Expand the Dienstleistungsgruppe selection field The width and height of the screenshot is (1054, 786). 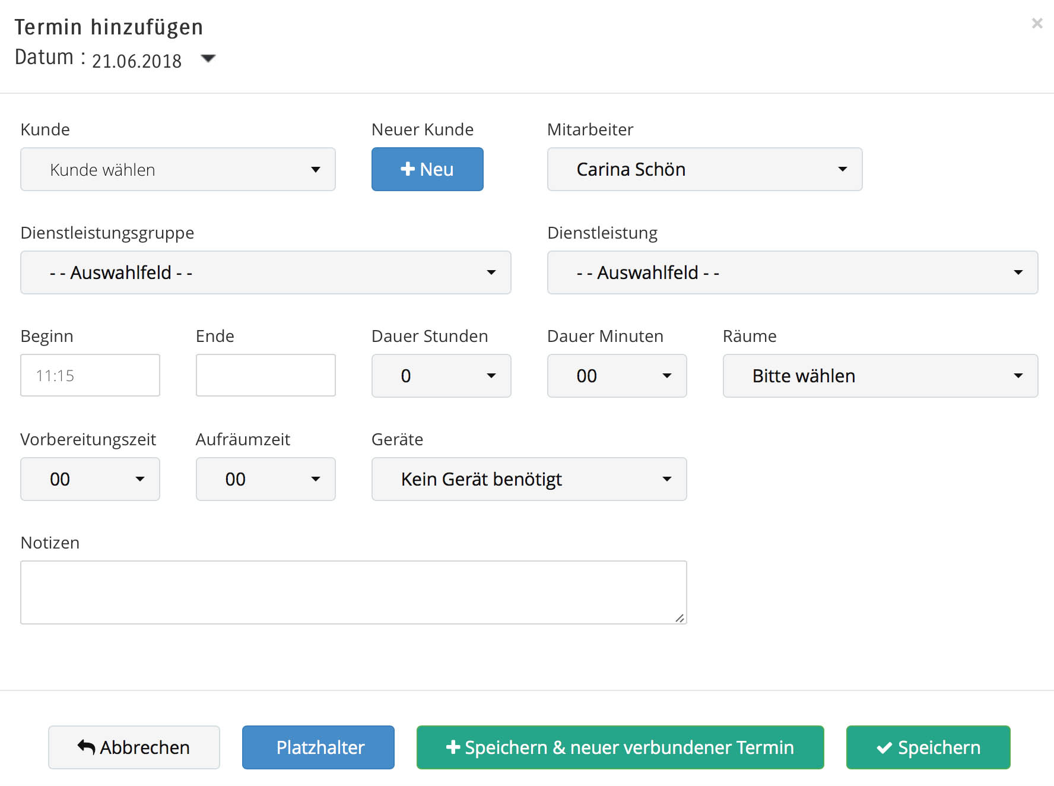pos(266,272)
